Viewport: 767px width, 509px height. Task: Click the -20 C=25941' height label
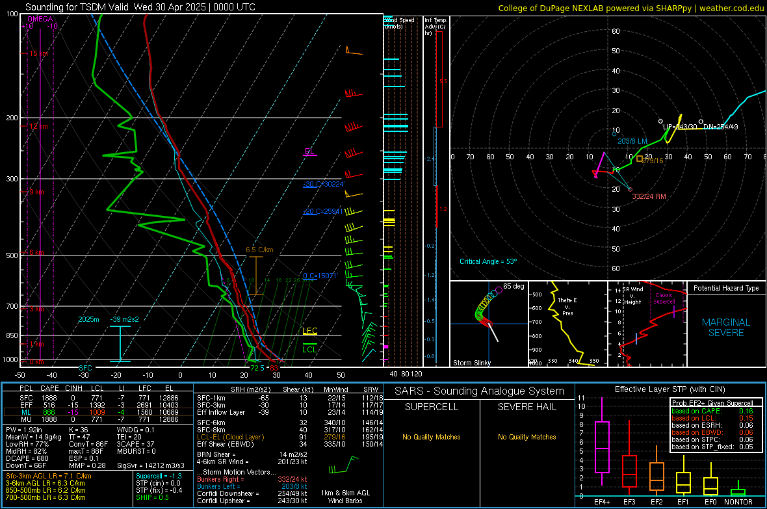coord(323,211)
